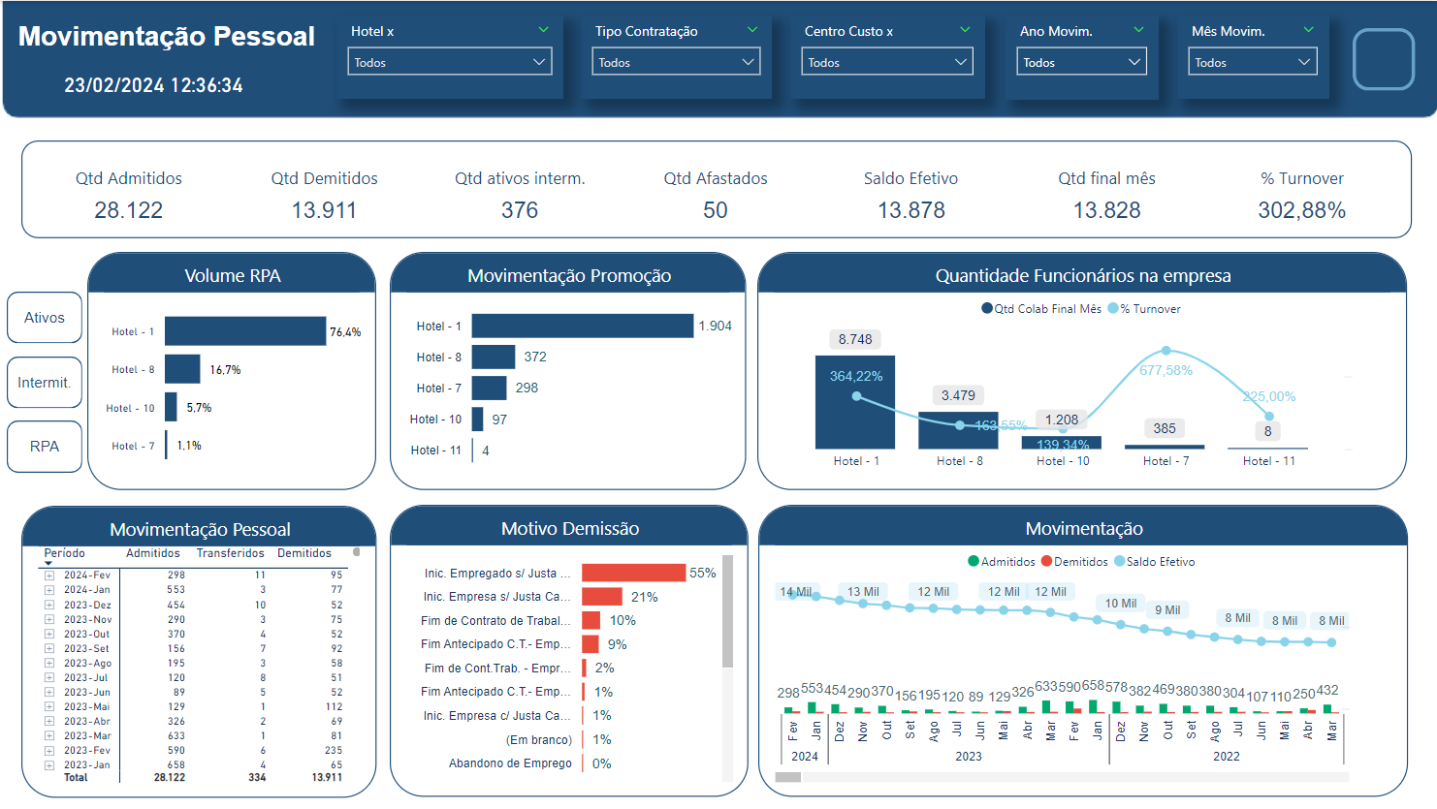This screenshot has width=1437, height=809.
Task: Click green chevron next to Centro Custo x
Action: tap(965, 30)
